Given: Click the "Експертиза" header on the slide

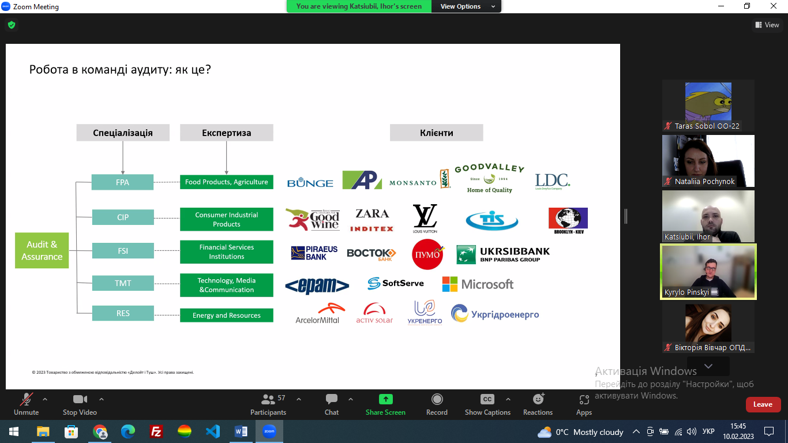Looking at the screenshot, I should pos(227,133).
